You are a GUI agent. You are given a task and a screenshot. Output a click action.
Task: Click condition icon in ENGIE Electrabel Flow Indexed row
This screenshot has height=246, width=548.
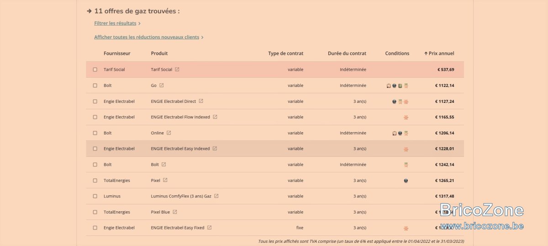pos(406,118)
